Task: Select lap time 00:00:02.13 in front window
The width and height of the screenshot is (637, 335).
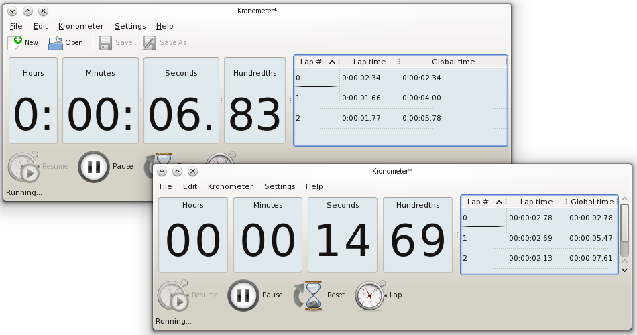Action: click(530, 258)
